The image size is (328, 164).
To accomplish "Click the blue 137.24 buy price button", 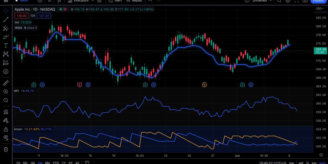I will 44,16.
